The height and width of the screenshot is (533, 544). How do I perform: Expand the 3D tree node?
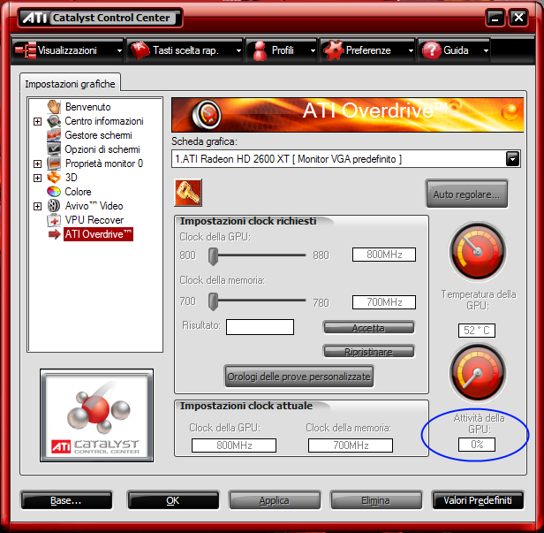coord(37,179)
